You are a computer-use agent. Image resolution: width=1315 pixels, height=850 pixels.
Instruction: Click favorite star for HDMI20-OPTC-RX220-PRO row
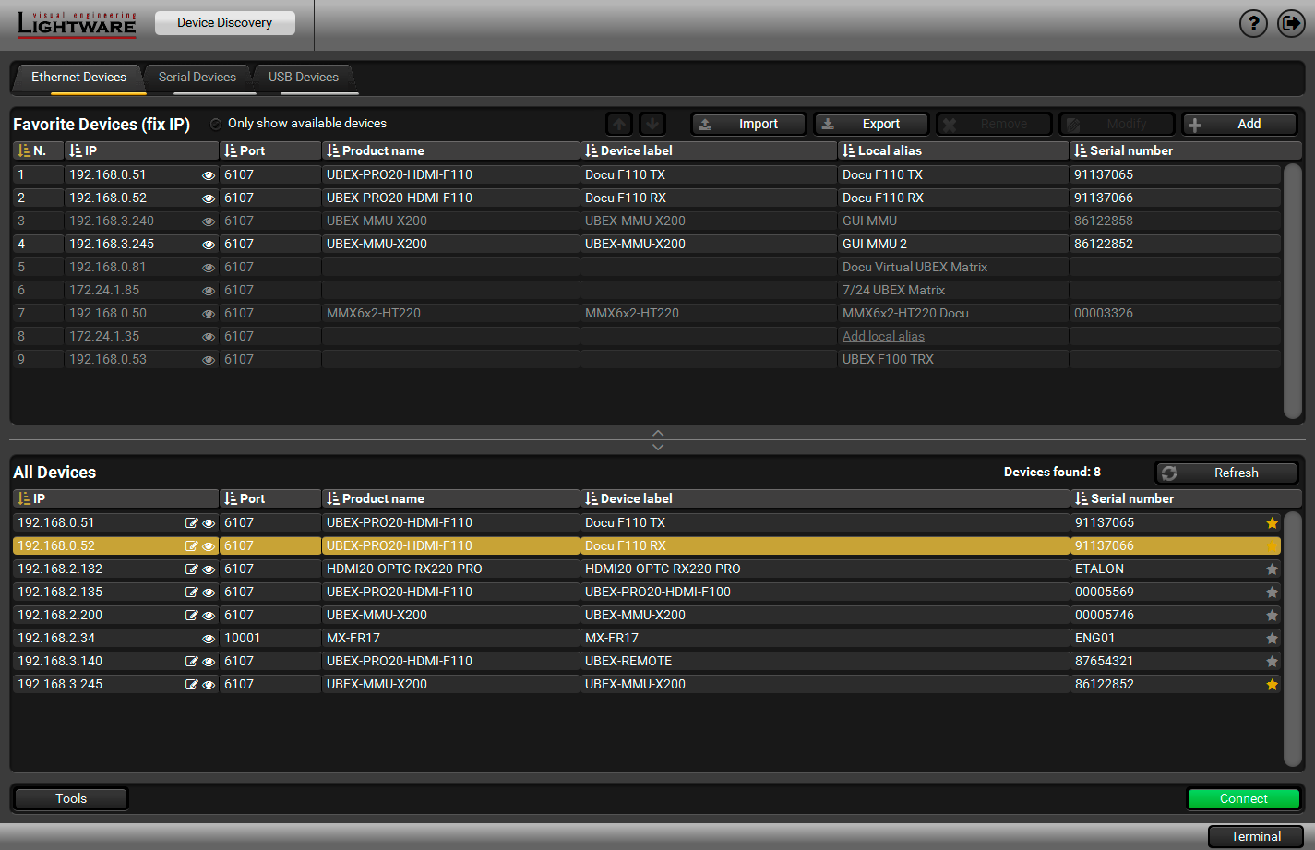click(1272, 569)
